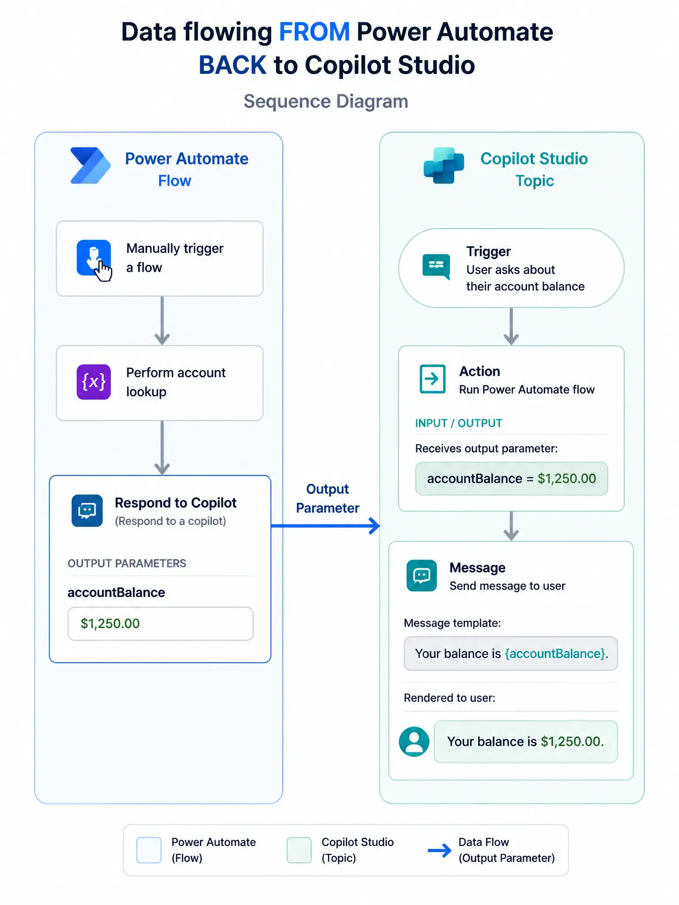
Task: Click the main diagram title text
Action: pos(337,49)
